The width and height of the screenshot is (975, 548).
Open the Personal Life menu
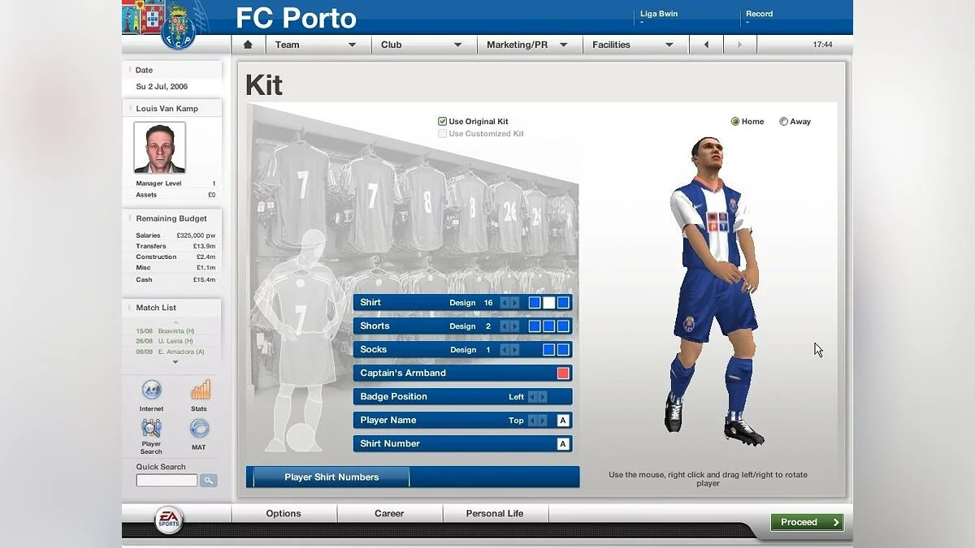(495, 513)
